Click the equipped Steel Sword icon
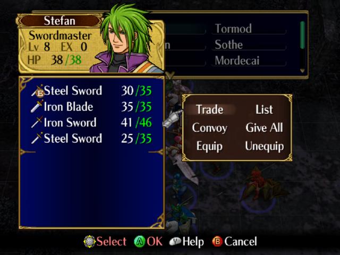340x255 pixels. point(37,91)
